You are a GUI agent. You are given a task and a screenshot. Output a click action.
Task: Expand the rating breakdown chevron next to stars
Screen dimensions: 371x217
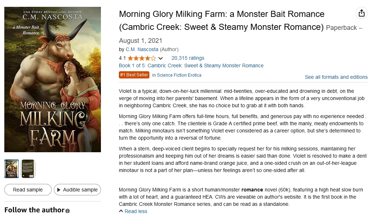(x=161, y=58)
